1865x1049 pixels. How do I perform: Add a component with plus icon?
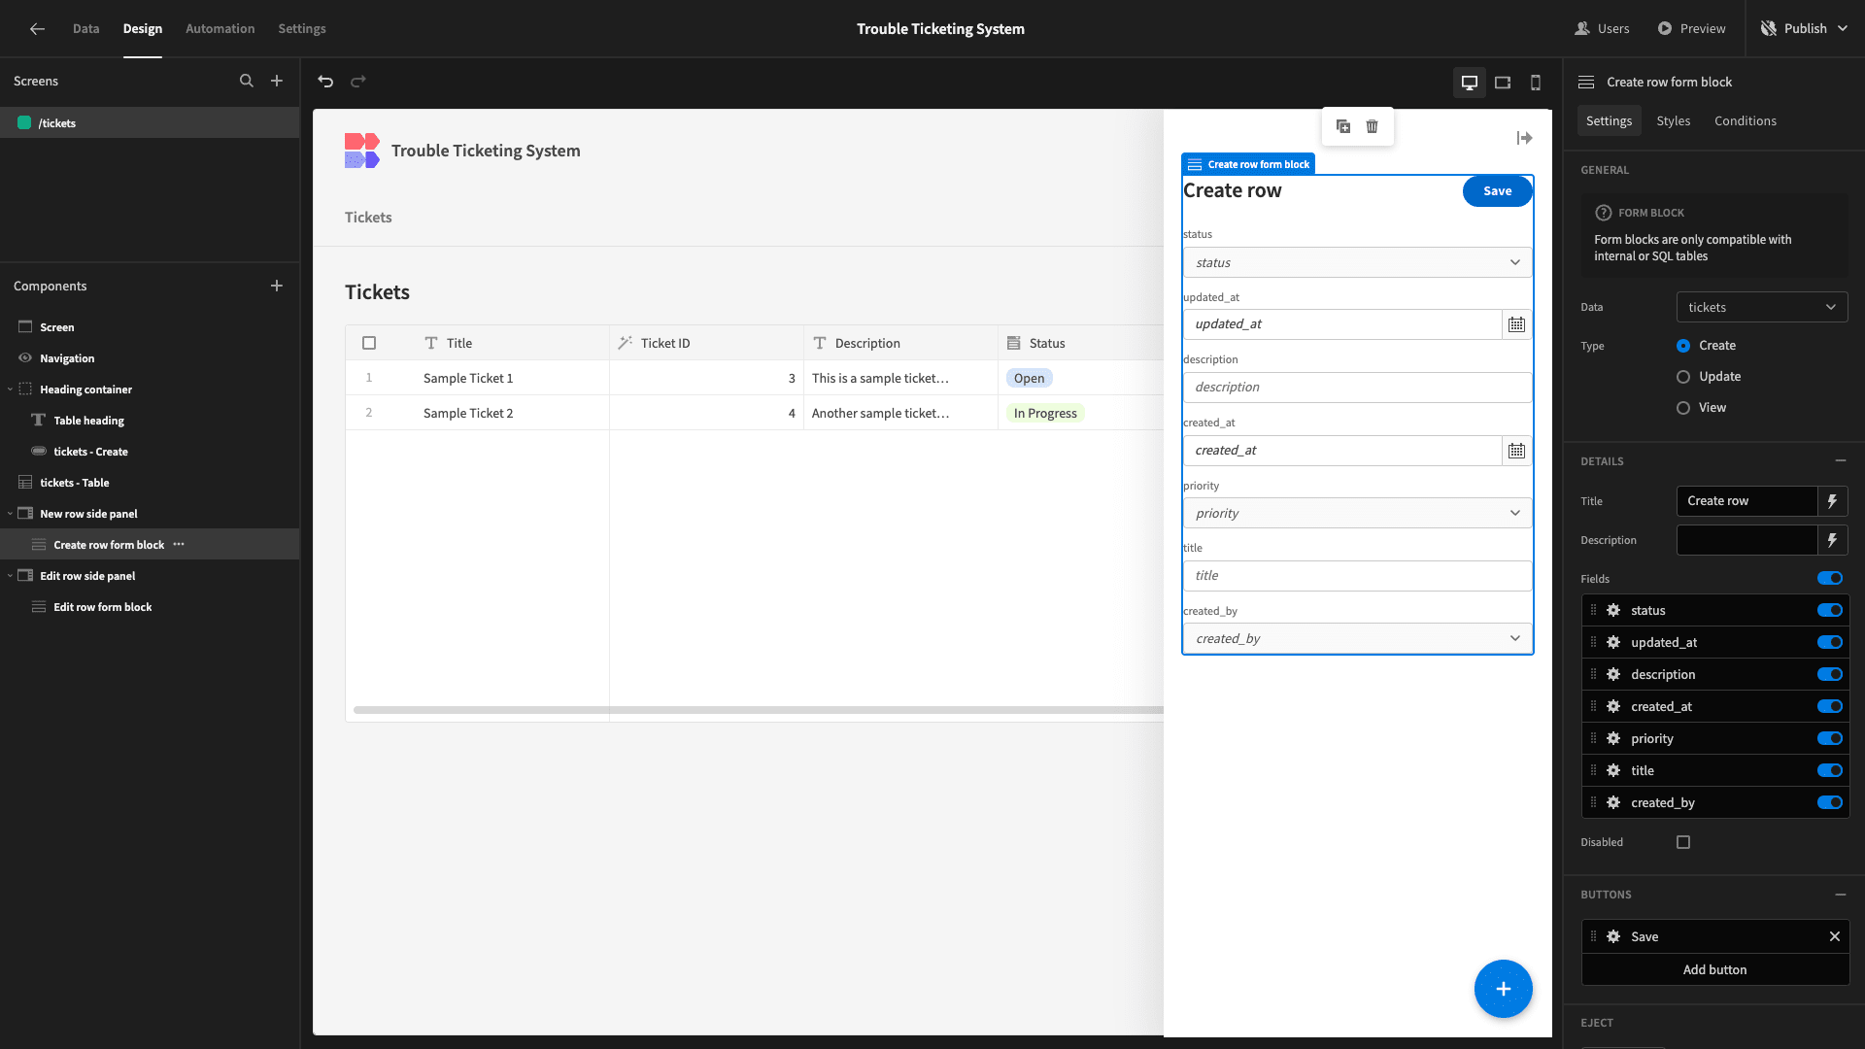(277, 286)
